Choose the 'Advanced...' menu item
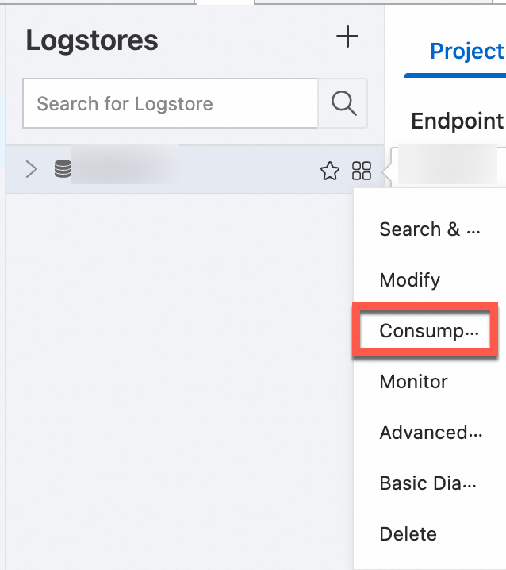Image resolution: width=506 pixels, height=570 pixels. point(431,433)
